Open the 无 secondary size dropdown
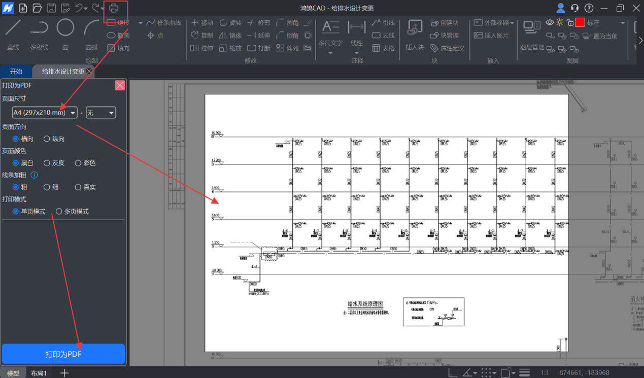Screen dimensions: 644x378 point(100,113)
